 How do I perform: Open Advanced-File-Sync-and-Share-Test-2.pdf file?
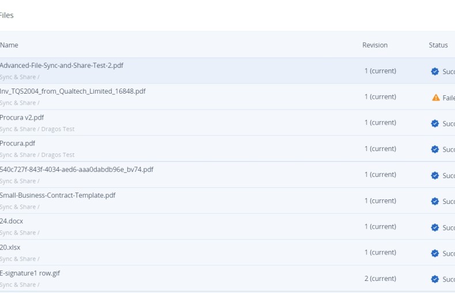[x=62, y=65]
